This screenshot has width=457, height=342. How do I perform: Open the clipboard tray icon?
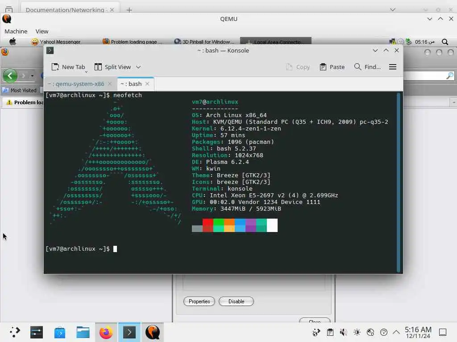[x=330, y=332]
